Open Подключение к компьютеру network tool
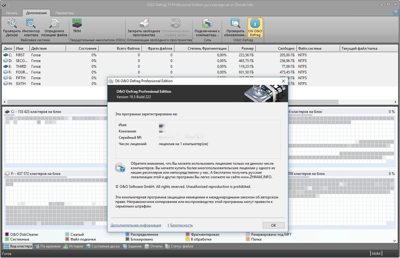The height and width of the screenshot is (258, 400). [207, 23]
